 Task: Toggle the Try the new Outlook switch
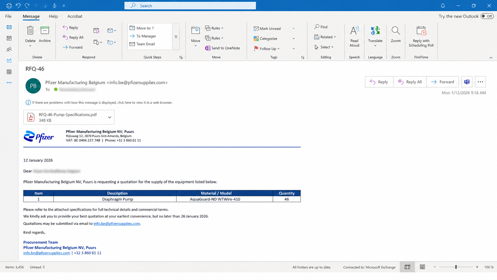point(487,16)
